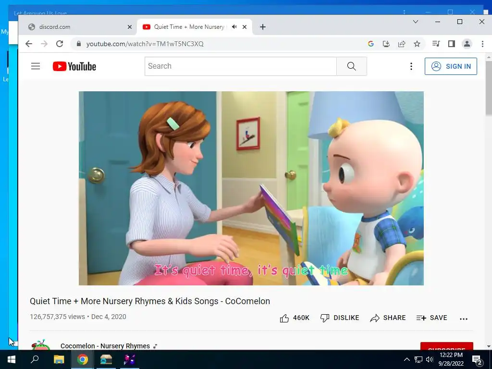Image resolution: width=492 pixels, height=369 pixels.
Task: Click the 126,757,375 views text
Action: click(x=58, y=317)
